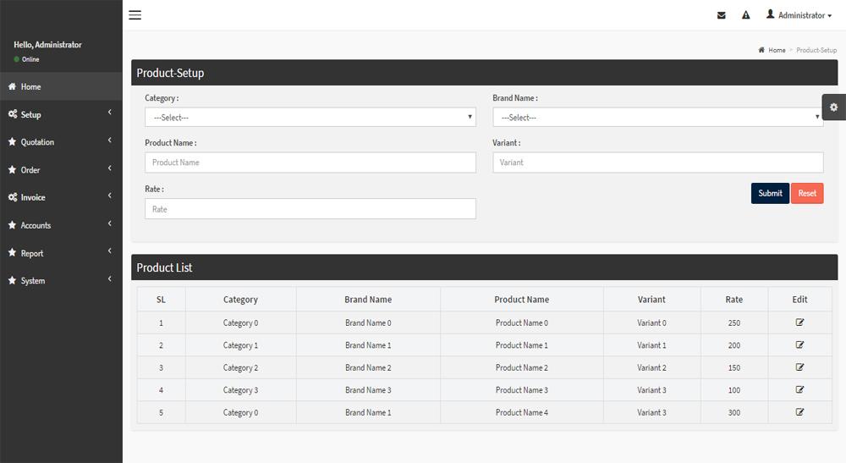Select Order in the sidebar

pyautogui.click(x=61, y=169)
